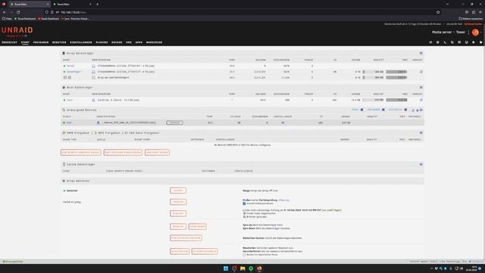
Task: Toggle view icon in SMB Freigaben header
Action: [421, 133]
